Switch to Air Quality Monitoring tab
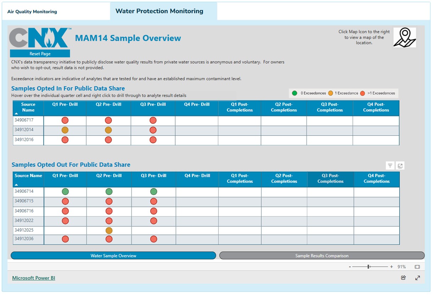The image size is (433, 295). point(32,12)
